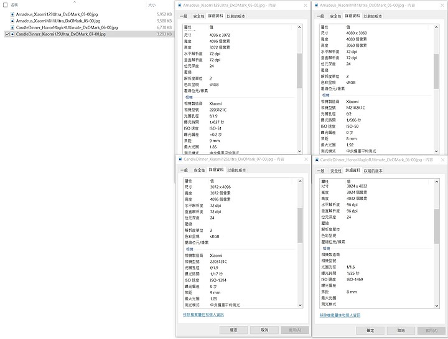Image resolution: width=448 pixels, height=339 pixels.
Task: Select file icon of Amadeus_XiaomiMi11Ultra_DxOMark_05-00.jpg in list
Action: [12, 21]
